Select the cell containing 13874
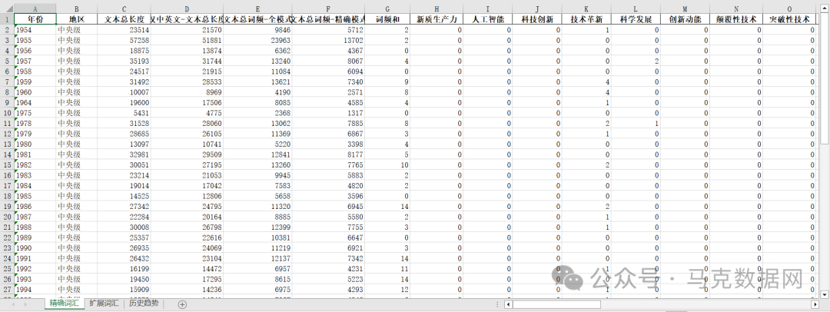Screen dimensions: 830x312 [187, 51]
